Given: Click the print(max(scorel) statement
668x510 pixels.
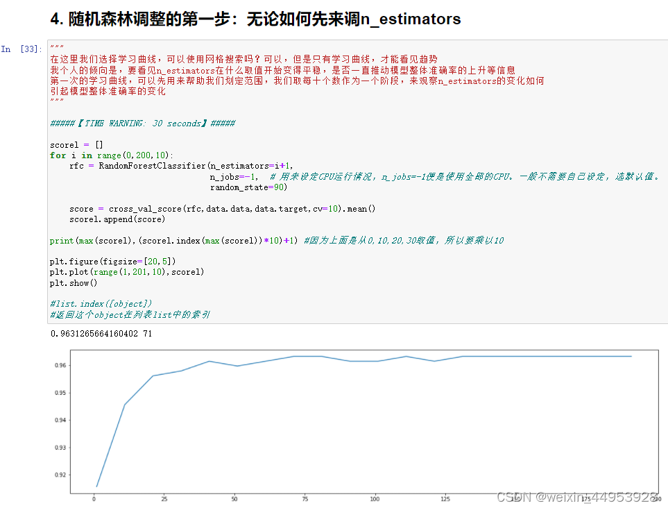Looking at the screenshot, I should (174, 241).
